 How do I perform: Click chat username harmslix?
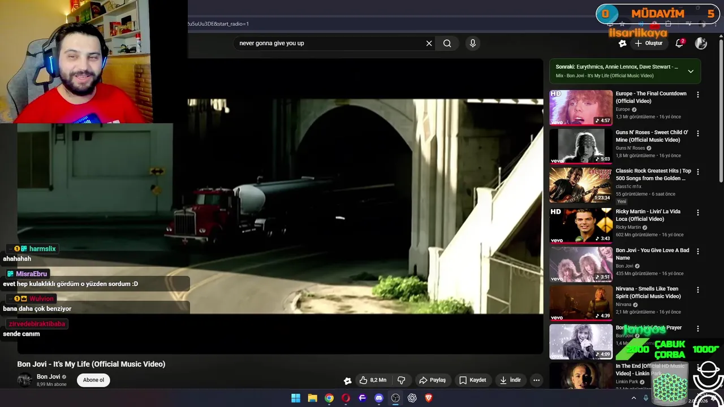pos(42,249)
